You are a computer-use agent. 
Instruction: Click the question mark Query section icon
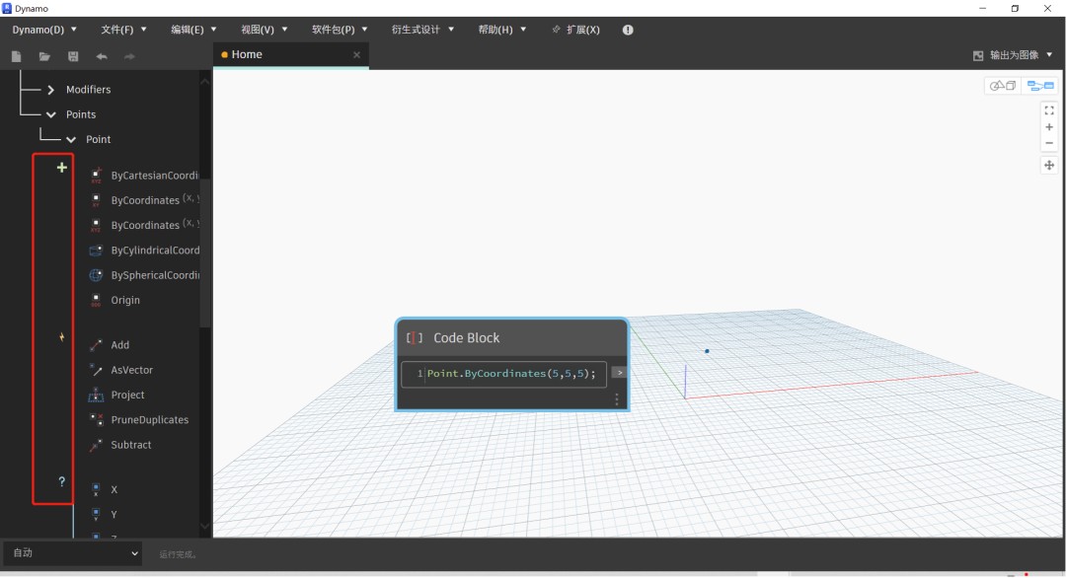click(62, 481)
